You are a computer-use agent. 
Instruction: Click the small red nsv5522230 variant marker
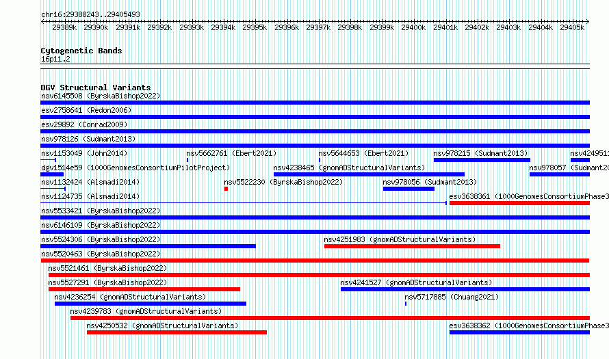(226, 189)
